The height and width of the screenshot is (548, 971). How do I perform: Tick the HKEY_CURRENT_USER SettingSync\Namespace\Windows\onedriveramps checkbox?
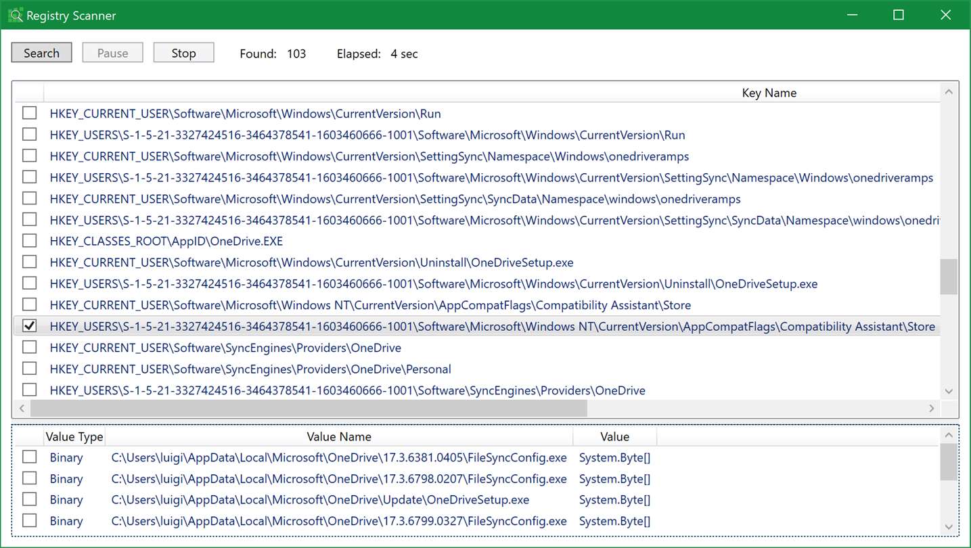point(29,156)
